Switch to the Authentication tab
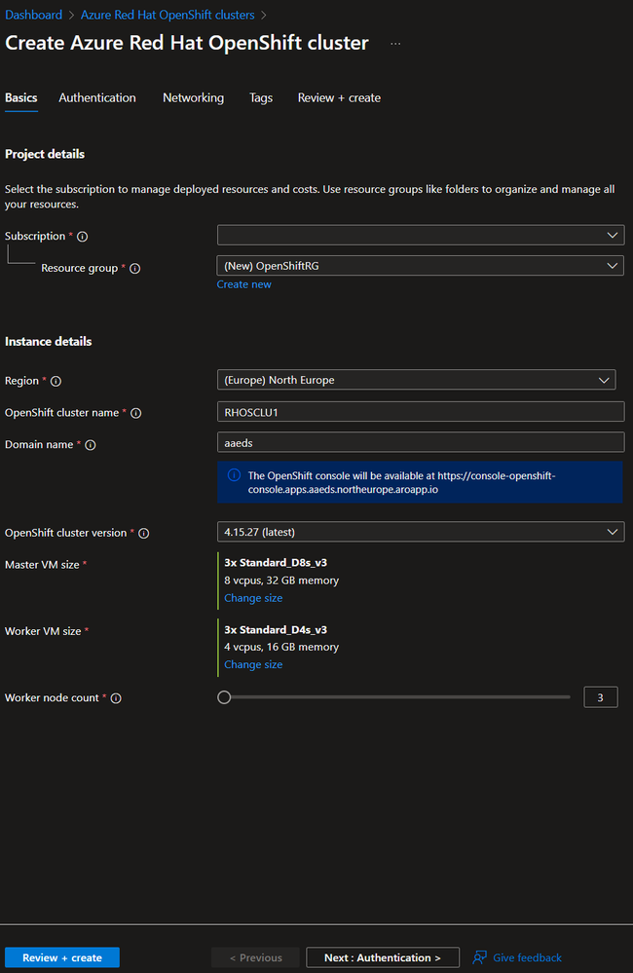 tap(97, 98)
